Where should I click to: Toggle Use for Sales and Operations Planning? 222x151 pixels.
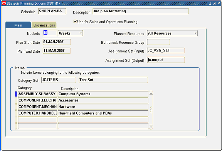tap(75, 22)
